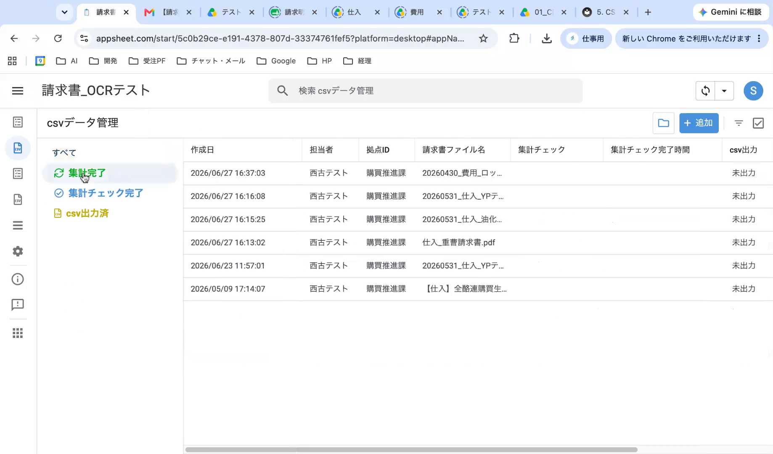
Task: Open row dated 2026/06/23 11:57:01
Action: tap(478, 266)
